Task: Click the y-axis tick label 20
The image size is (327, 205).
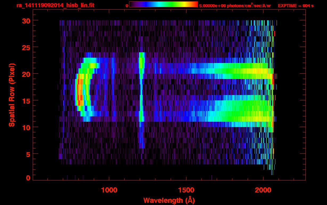Action: coord(26,74)
